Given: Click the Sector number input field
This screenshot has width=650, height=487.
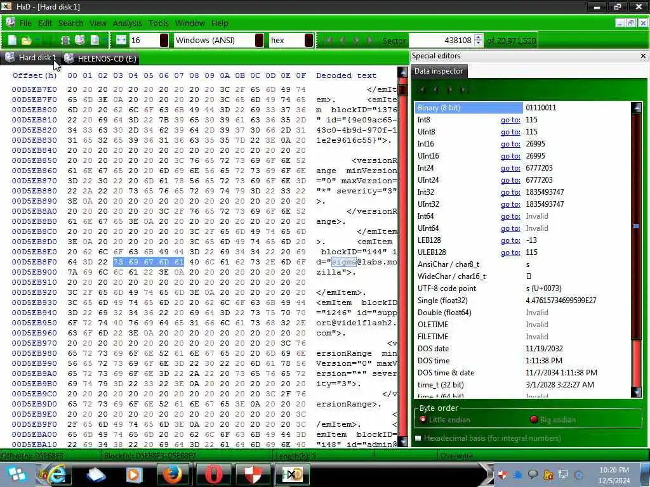Looking at the screenshot, I should 442,40.
